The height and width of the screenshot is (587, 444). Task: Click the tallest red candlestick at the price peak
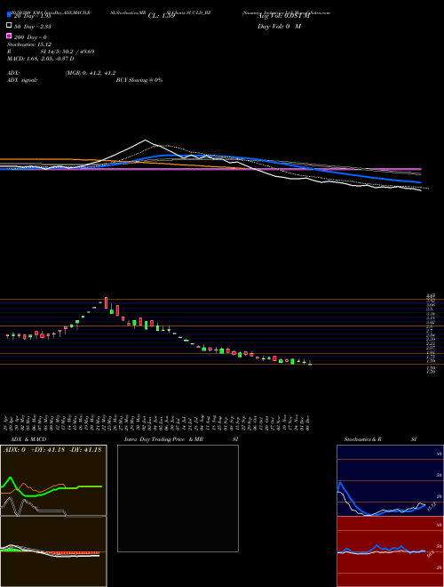pos(107,303)
